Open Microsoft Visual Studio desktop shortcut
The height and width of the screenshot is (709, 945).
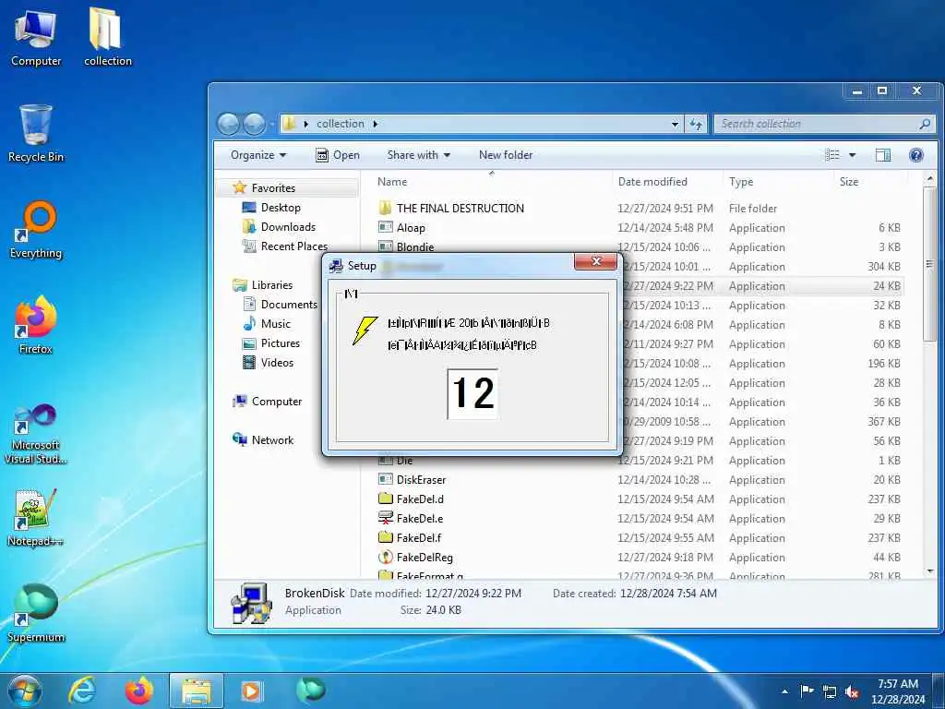[x=36, y=434]
